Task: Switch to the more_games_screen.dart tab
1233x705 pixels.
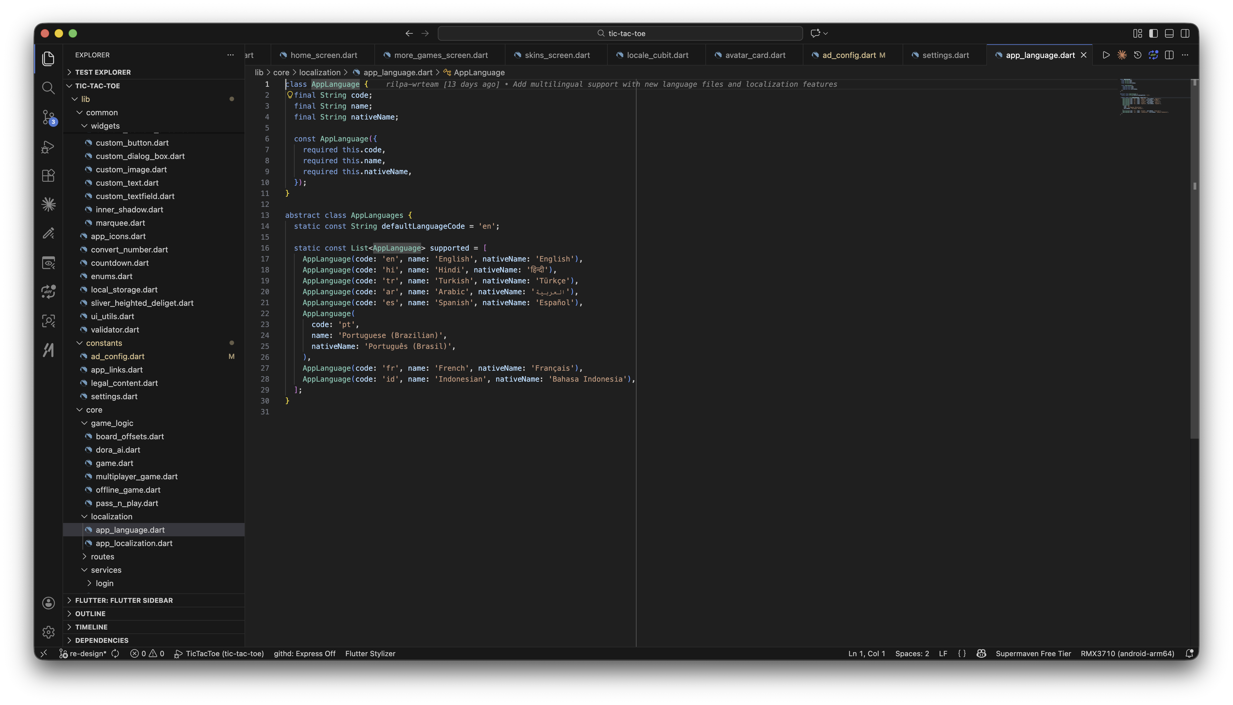Action: coord(440,55)
